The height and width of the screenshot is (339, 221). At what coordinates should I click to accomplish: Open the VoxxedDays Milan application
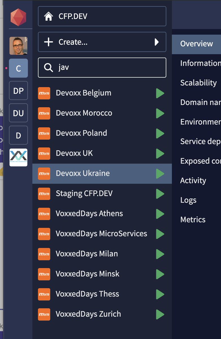point(102,254)
